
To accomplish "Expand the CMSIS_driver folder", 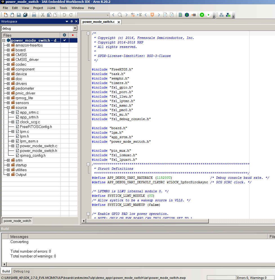I will [8, 60].
